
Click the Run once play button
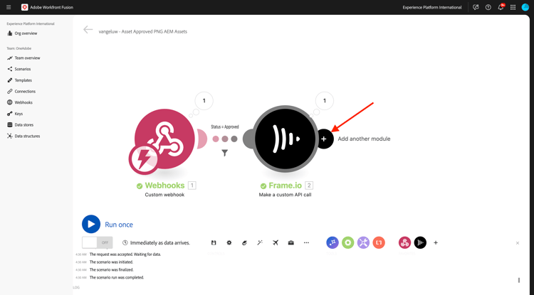pyautogui.click(x=91, y=225)
